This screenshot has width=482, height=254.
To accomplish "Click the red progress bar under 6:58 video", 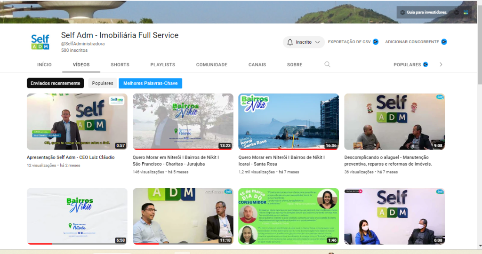I will tap(40, 244).
